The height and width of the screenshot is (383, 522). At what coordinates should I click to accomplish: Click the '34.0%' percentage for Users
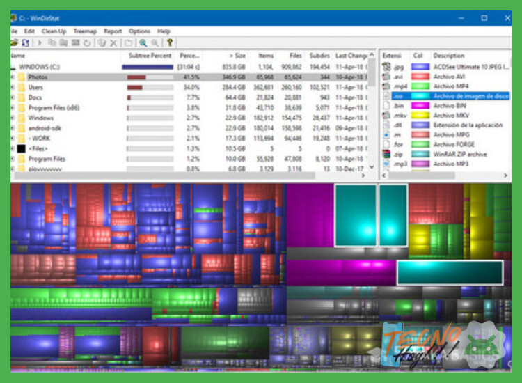coord(191,87)
